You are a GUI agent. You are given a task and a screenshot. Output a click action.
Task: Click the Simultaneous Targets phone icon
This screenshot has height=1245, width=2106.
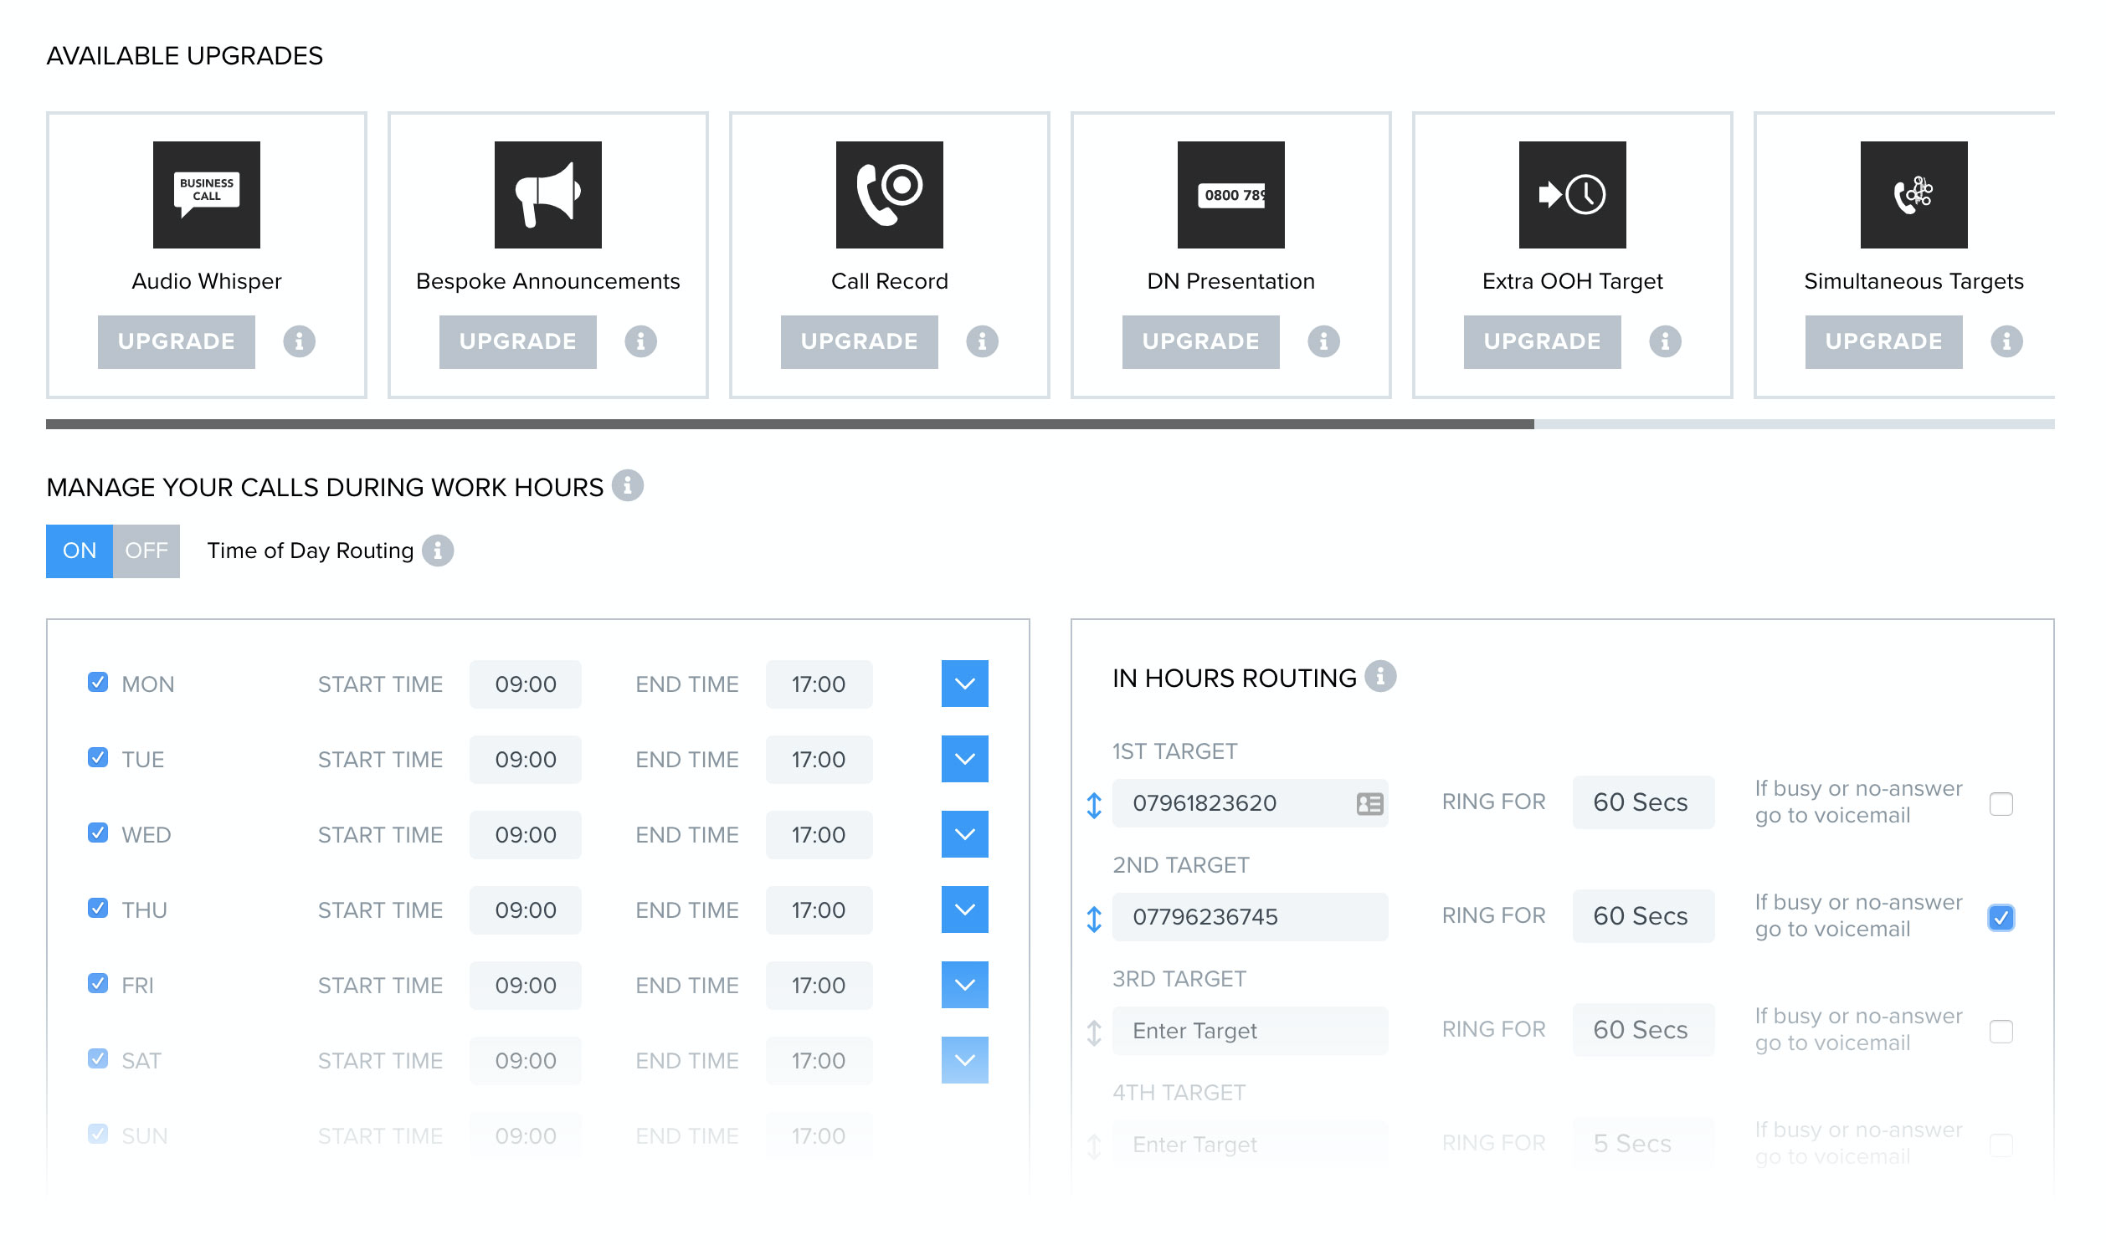[x=1913, y=195]
